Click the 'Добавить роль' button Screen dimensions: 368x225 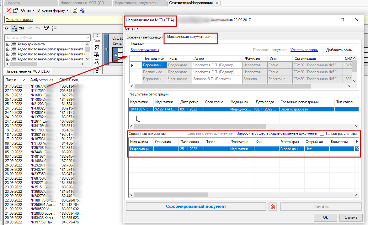tap(339, 50)
